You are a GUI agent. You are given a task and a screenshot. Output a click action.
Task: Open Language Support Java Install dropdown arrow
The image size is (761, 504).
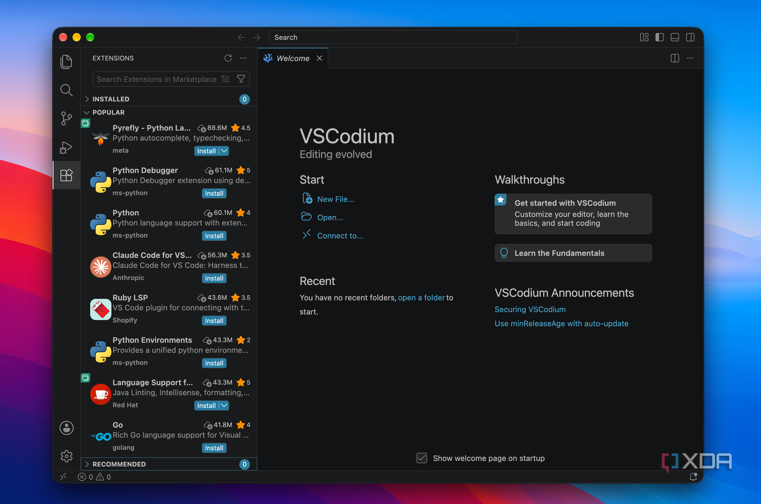224,405
